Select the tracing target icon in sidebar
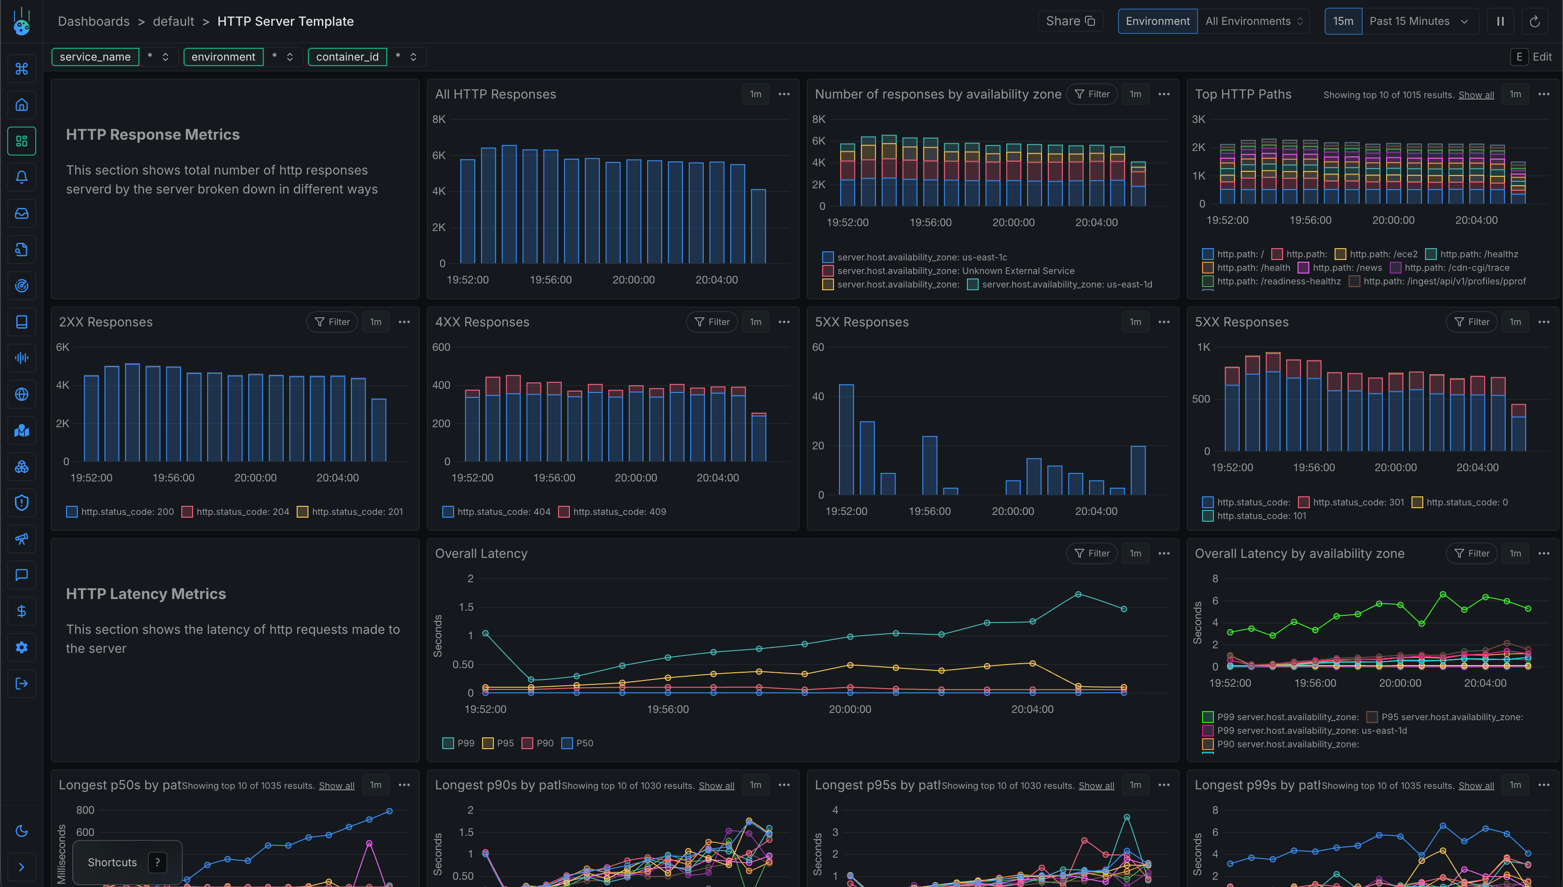This screenshot has height=887, width=1563. point(22,285)
